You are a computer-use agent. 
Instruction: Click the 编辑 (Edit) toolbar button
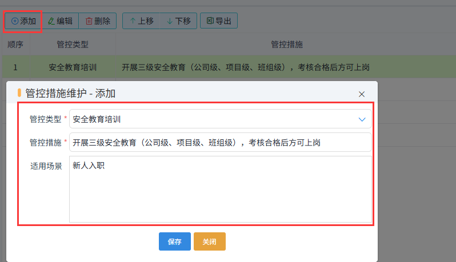[x=61, y=21]
